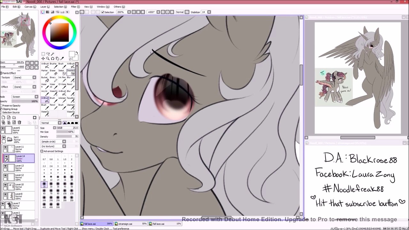Switch to stramsign.sai document tab

[131, 224]
